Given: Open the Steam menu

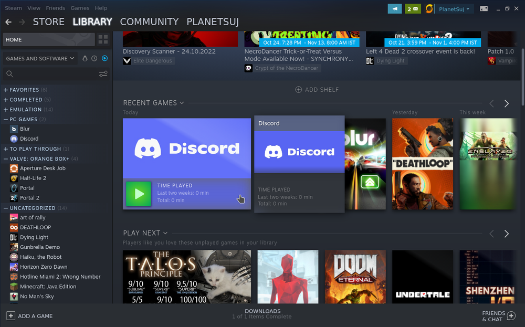Looking at the screenshot, I should 14,8.
